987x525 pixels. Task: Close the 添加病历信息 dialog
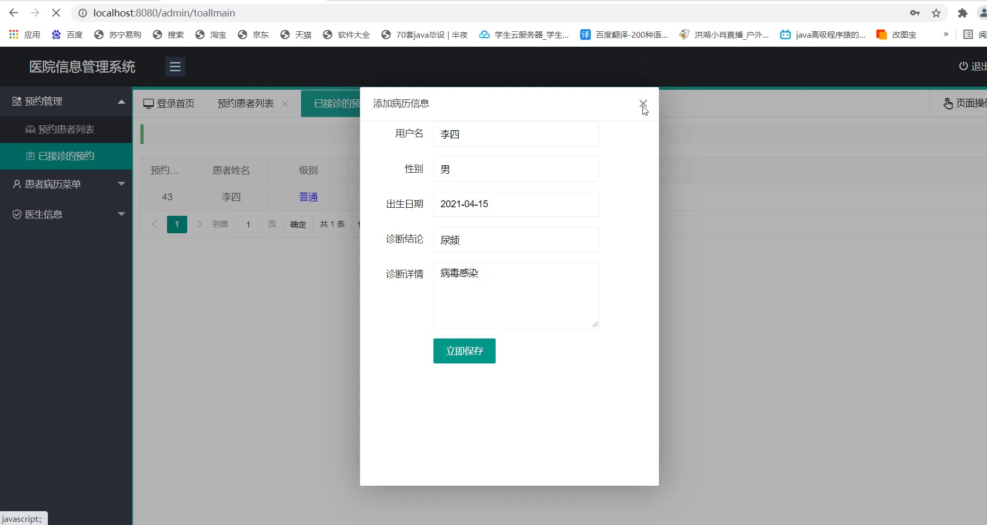point(643,104)
